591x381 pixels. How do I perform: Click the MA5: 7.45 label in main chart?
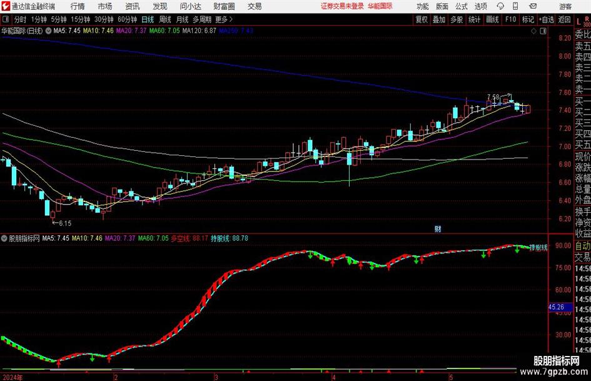pos(67,31)
